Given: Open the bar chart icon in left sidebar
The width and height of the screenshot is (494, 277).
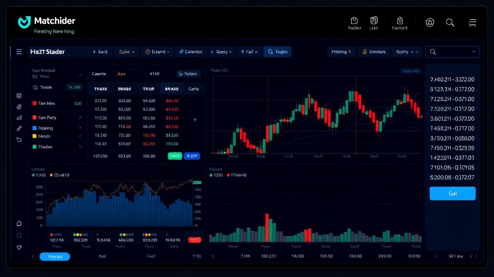Looking at the screenshot, I should (x=19, y=117).
